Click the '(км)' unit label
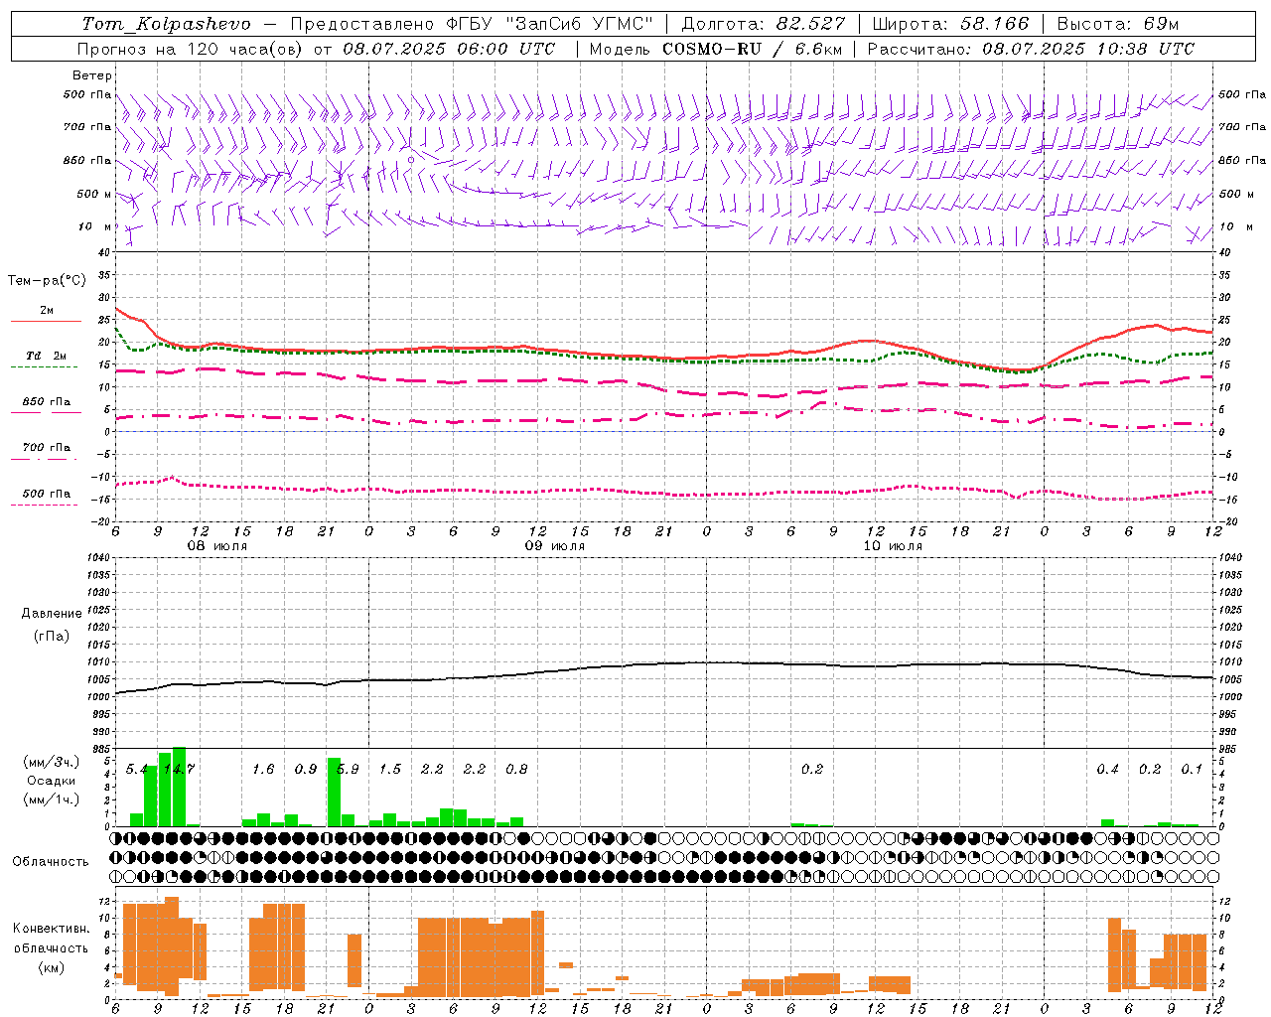1271x1017 pixels. tap(51, 967)
